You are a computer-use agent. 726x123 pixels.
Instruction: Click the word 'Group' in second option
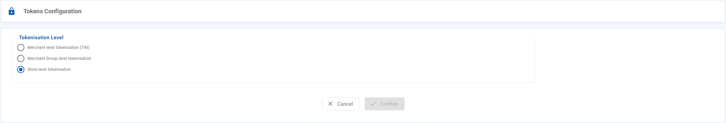[x=52, y=59]
